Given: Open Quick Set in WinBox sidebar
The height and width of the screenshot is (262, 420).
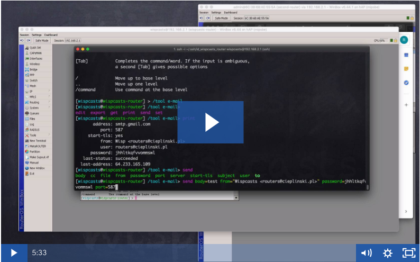Looking at the screenshot, I should click(x=35, y=48).
